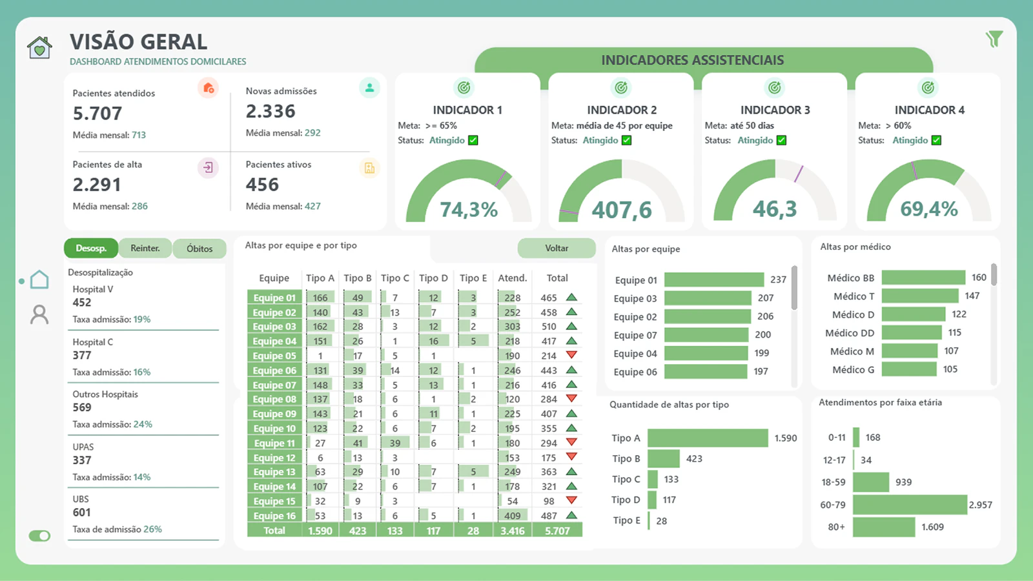Click the green up arrow for Equipe 01
The height and width of the screenshot is (581, 1033).
(x=571, y=298)
